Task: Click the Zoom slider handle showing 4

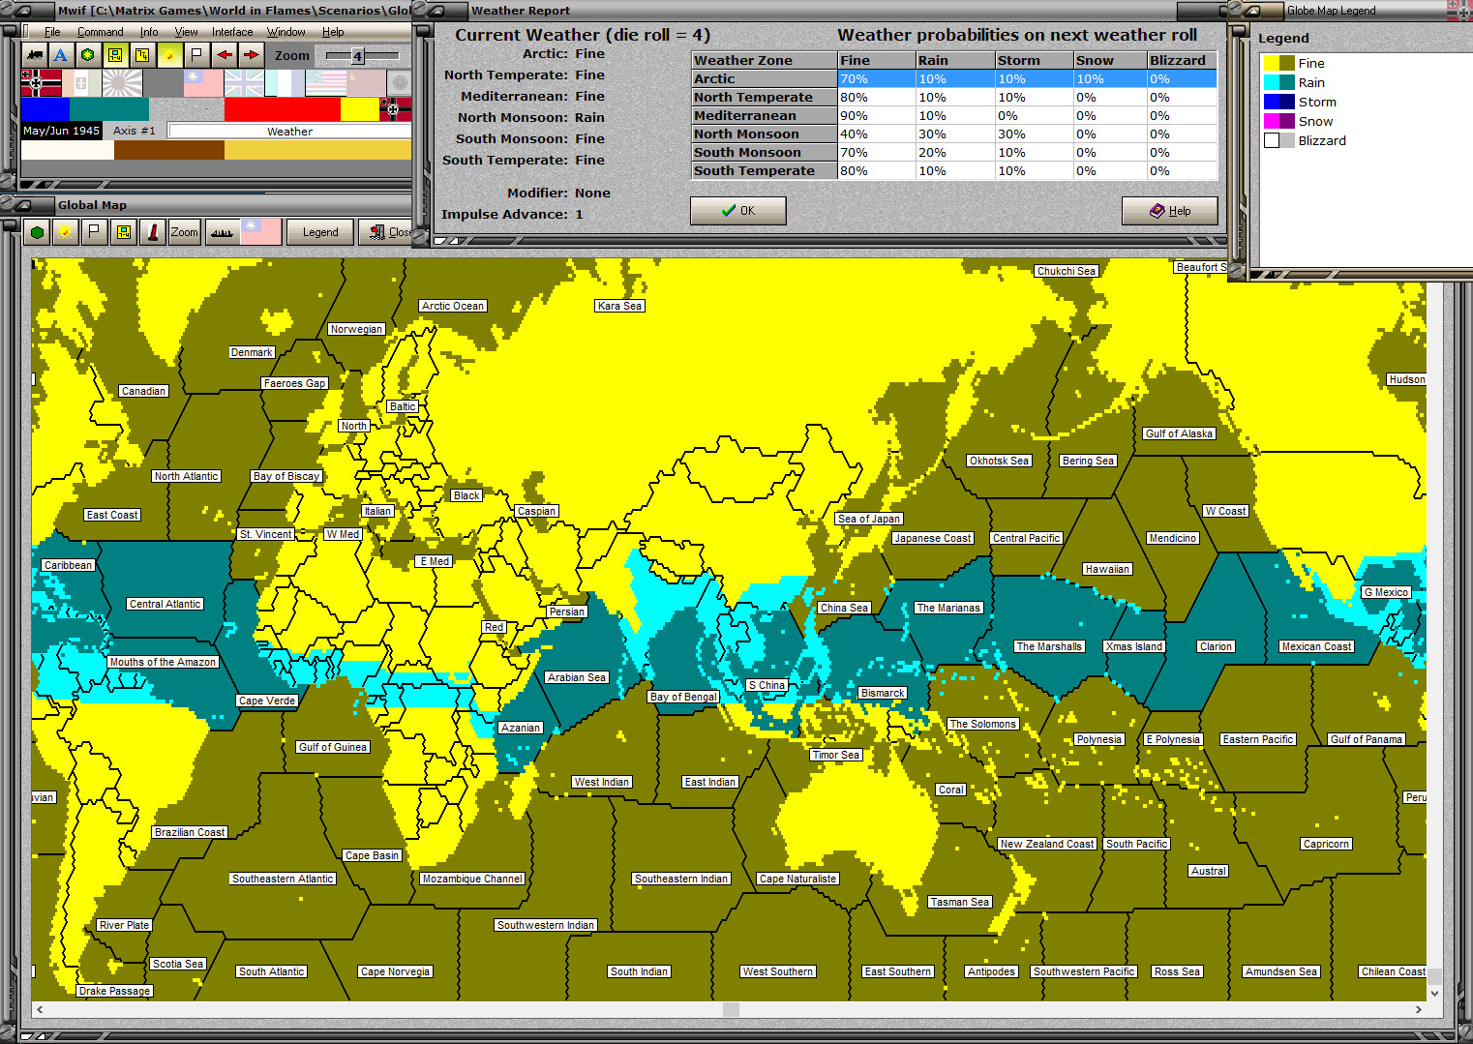Action: [357, 56]
